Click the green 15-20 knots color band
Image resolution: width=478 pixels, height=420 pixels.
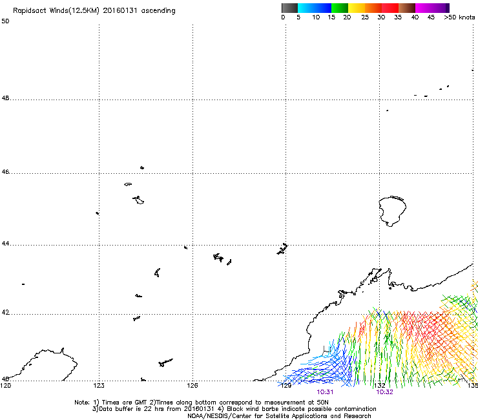pos(340,8)
